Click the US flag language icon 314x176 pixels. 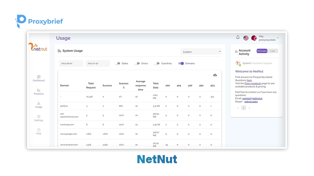point(246,38)
